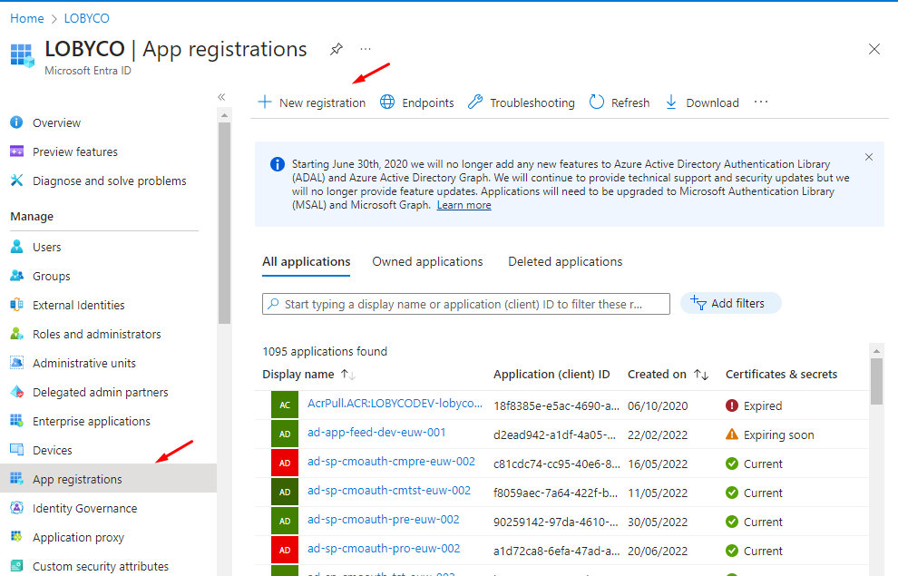Click the Administrative units icon

(x=16, y=363)
